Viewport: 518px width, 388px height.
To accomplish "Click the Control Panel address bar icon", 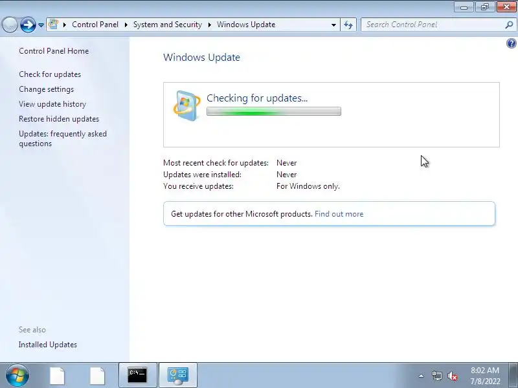I will (x=53, y=25).
